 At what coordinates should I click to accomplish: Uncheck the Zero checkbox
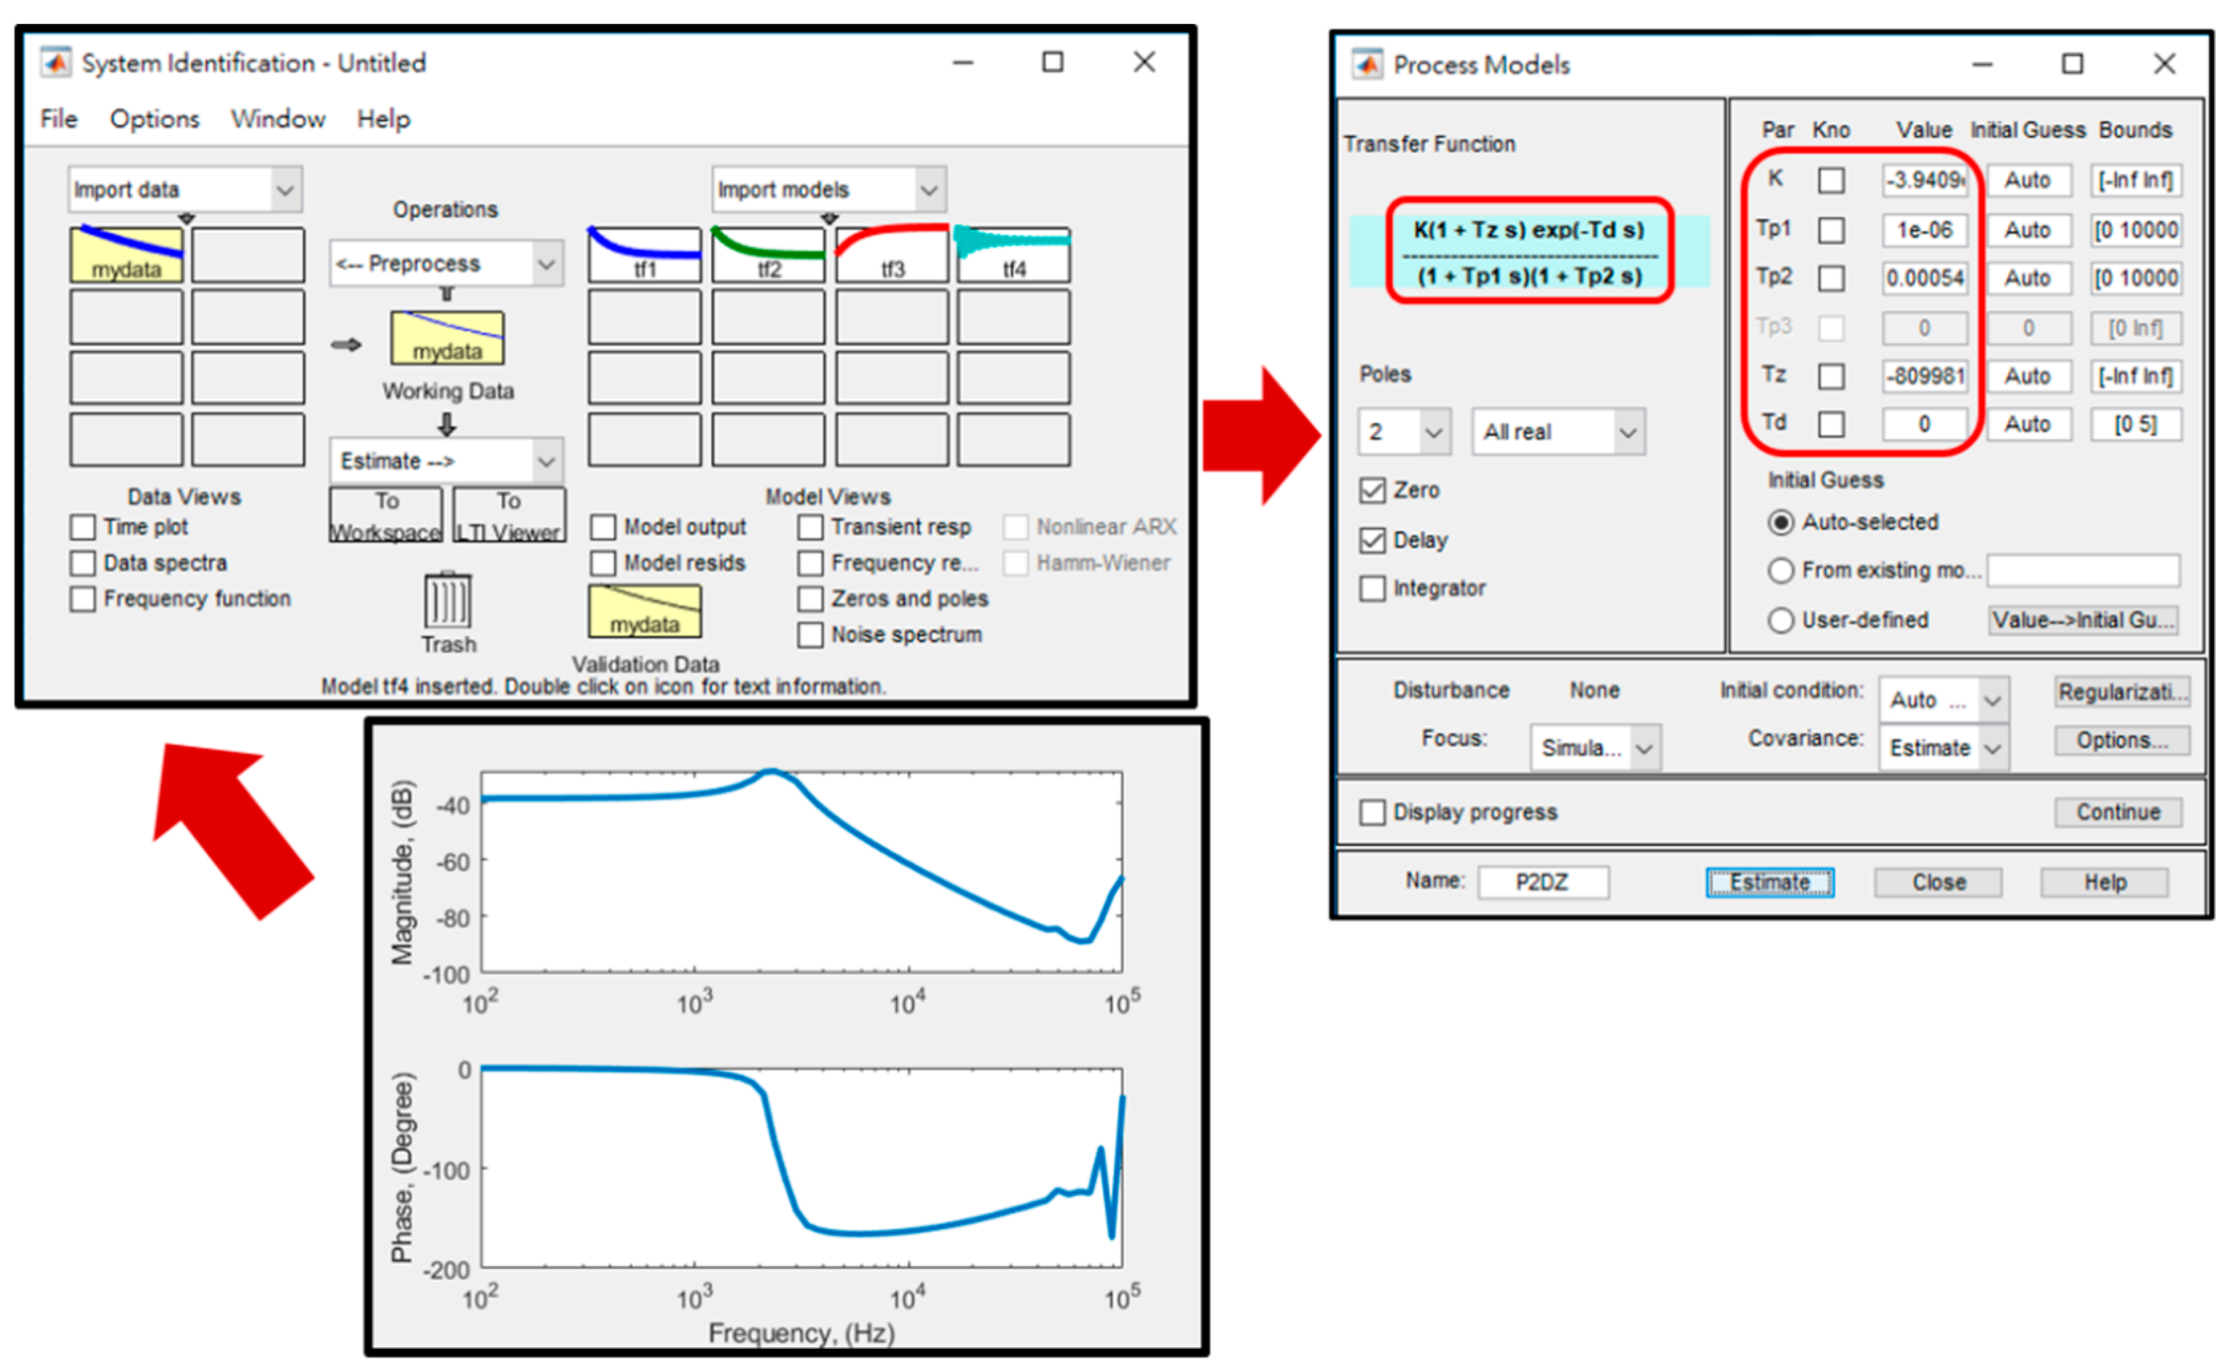tap(1372, 491)
